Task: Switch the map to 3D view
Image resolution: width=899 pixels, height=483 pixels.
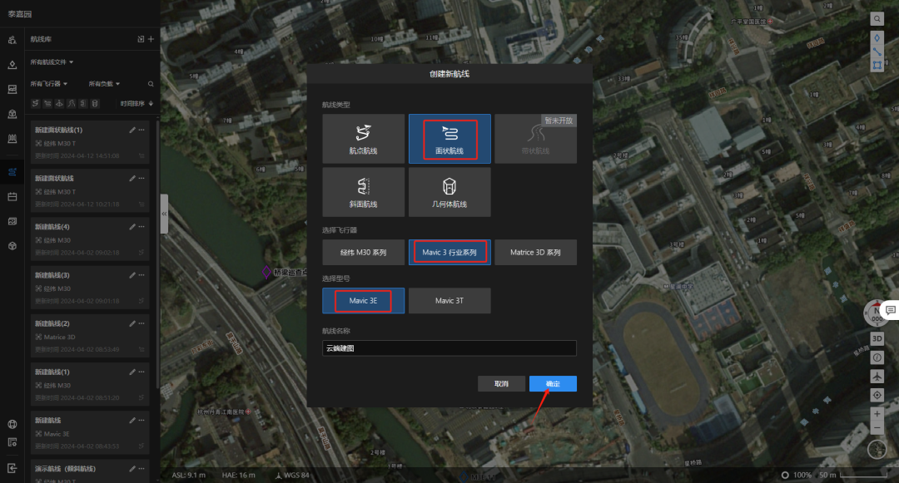Action: [877, 339]
